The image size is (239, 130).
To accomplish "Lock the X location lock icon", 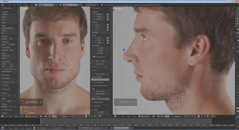I will (108, 14).
